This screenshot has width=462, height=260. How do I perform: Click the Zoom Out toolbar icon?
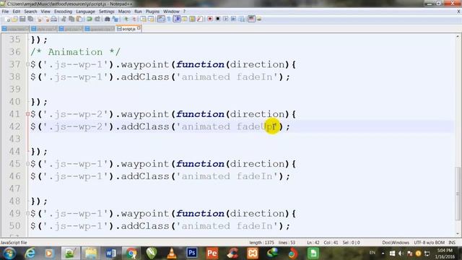coord(134,19)
